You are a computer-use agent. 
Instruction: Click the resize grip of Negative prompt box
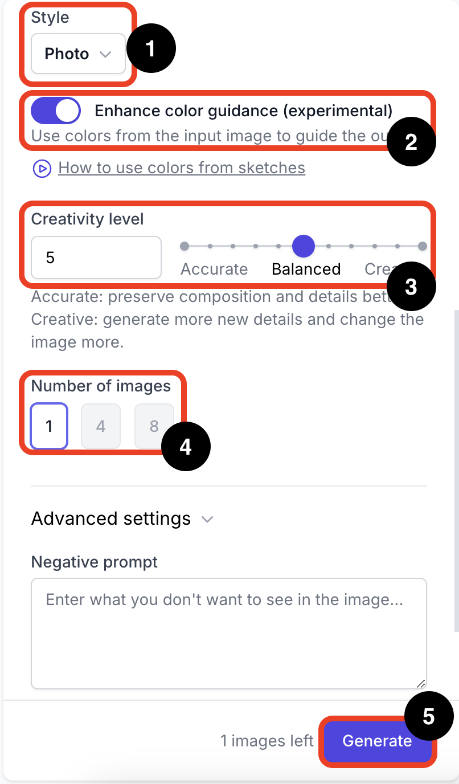(421, 684)
